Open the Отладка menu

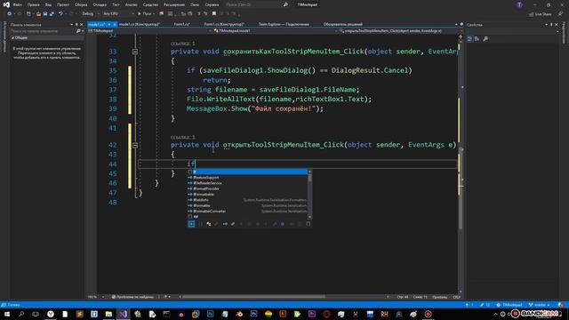(100, 4)
